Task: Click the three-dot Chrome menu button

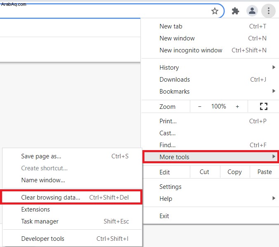Action: (268, 11)
